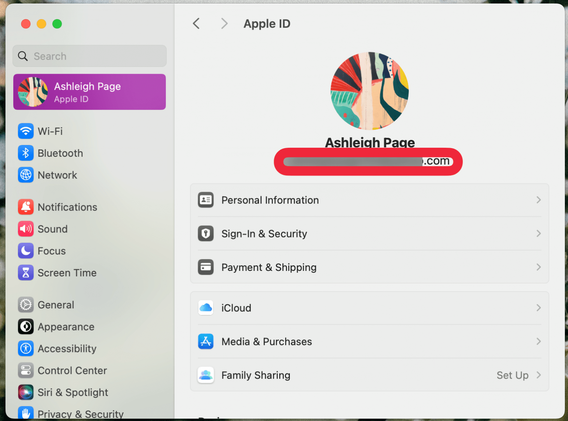Open Sound settings speaker icon
The width and height of the screenshot is (568, 421).
point(26,229)
